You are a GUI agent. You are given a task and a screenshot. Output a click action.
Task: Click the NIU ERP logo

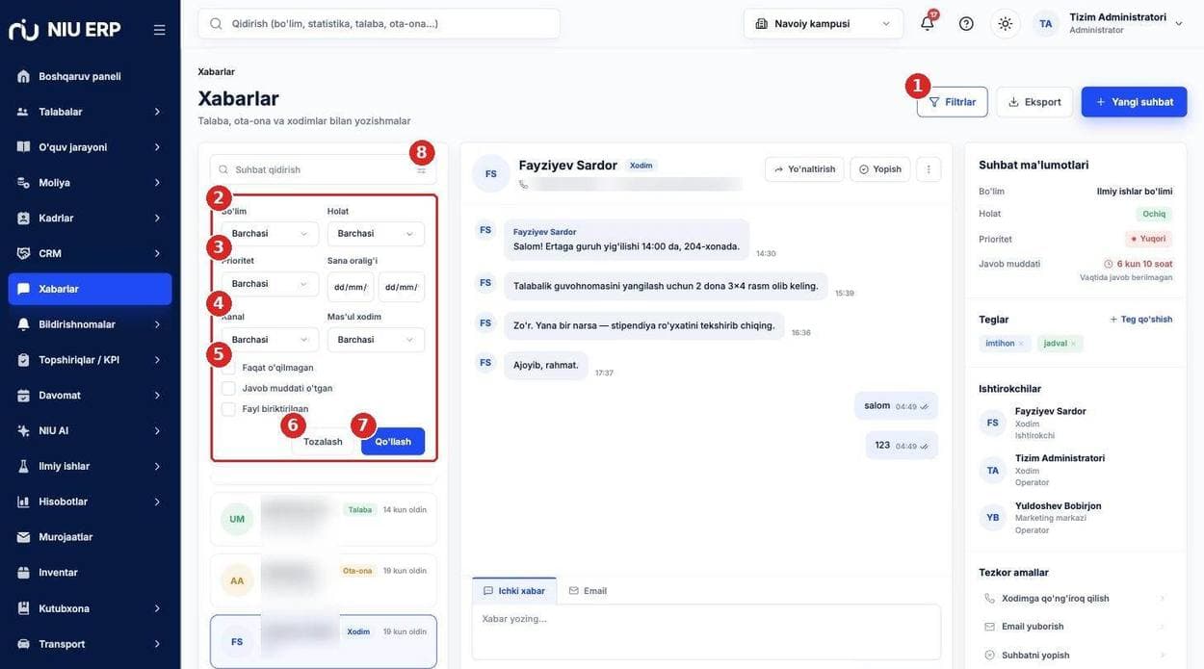coord(65,30)
